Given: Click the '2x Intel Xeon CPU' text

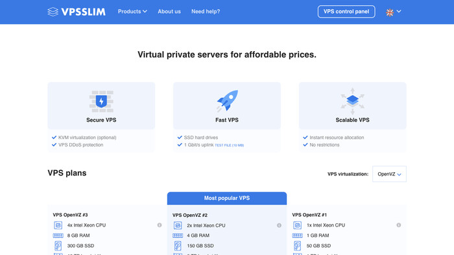Looking at the screenshot, I should tap(206, 225).
